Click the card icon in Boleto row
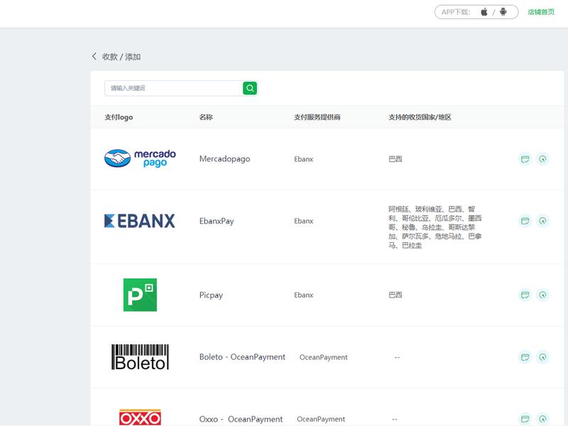The image size is (568, 426). pos(525,357)
